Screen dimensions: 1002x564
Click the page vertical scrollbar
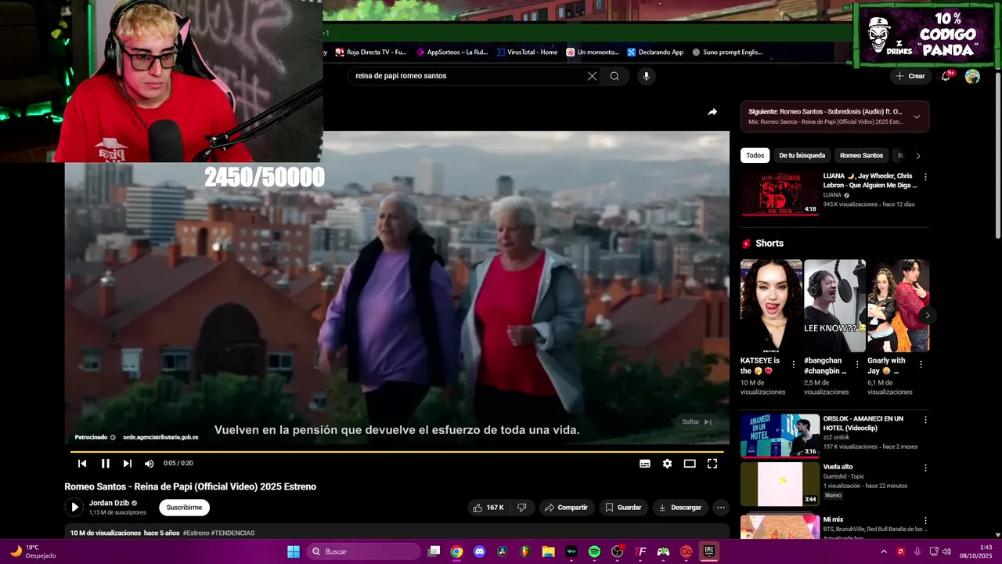pyautogui.click(x=997, y=154)
